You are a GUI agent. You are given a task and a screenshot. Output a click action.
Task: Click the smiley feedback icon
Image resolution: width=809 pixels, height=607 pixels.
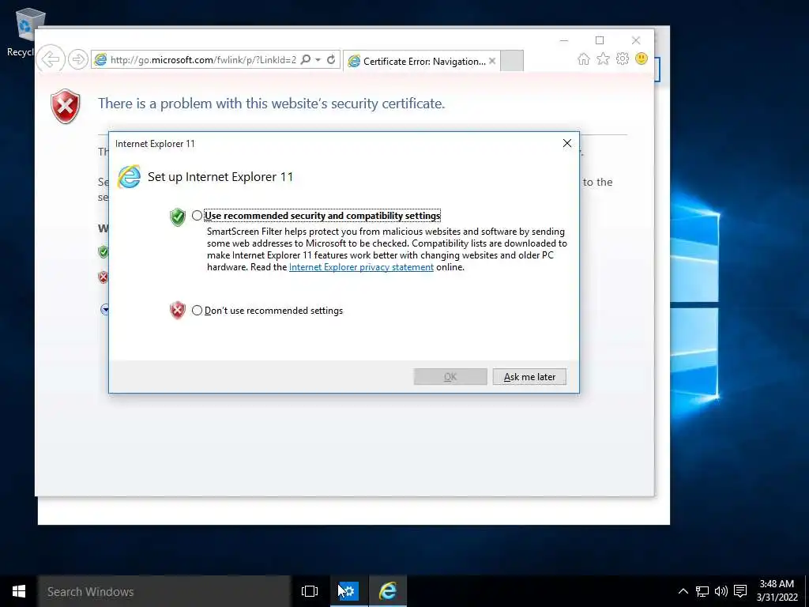pos(642,58)
